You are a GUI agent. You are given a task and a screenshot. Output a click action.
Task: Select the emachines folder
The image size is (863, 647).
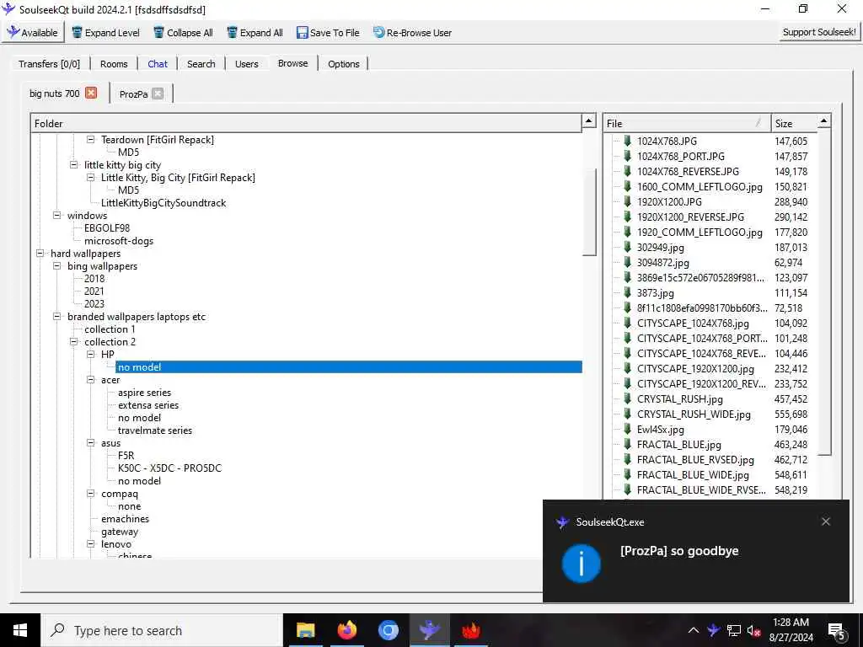125,519
